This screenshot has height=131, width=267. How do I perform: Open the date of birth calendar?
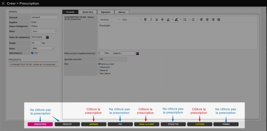click(x=47, y=37)
